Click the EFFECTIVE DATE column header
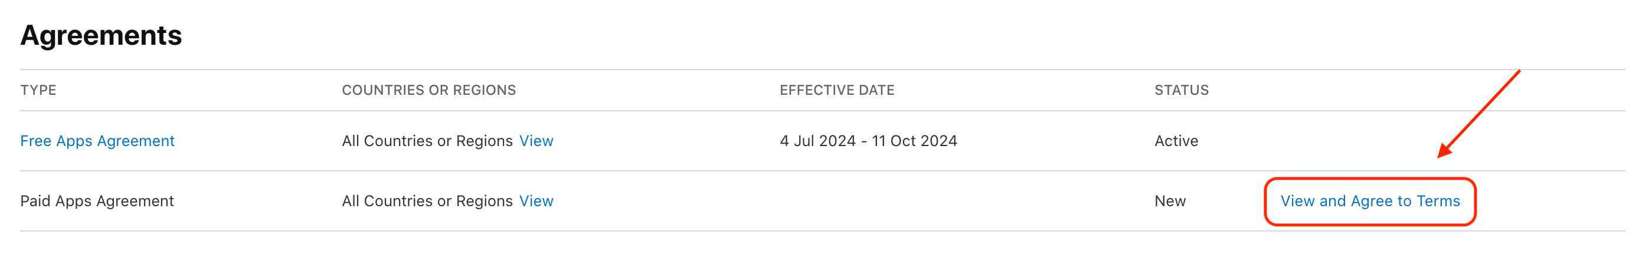This screenshot has width=1649, height=258. click(837, 90)
